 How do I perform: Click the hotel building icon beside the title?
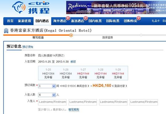6,31
